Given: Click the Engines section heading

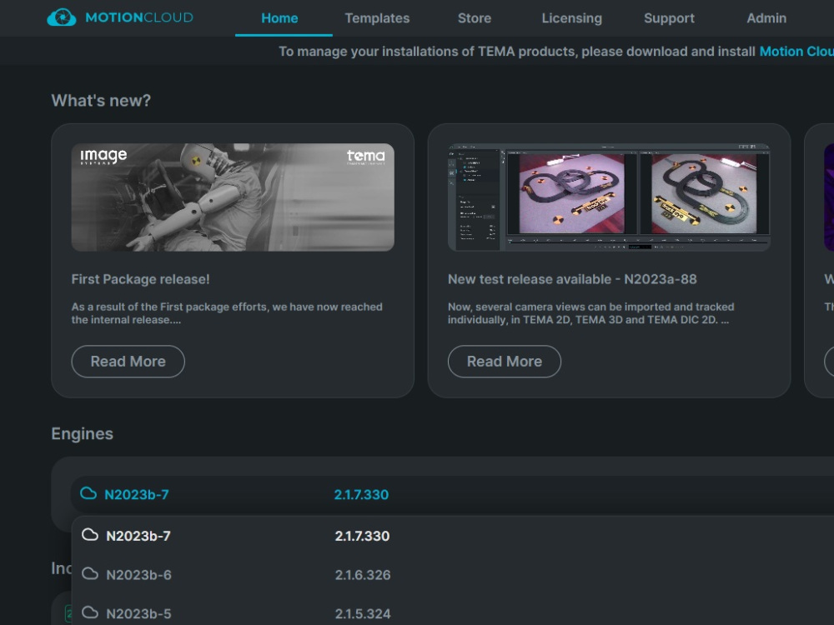Looking at the screenshot, I should pos(82,433).
